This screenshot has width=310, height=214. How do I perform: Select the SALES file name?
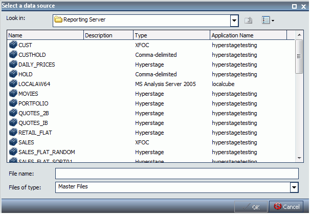pyautogui.click(x=26, y=142)
